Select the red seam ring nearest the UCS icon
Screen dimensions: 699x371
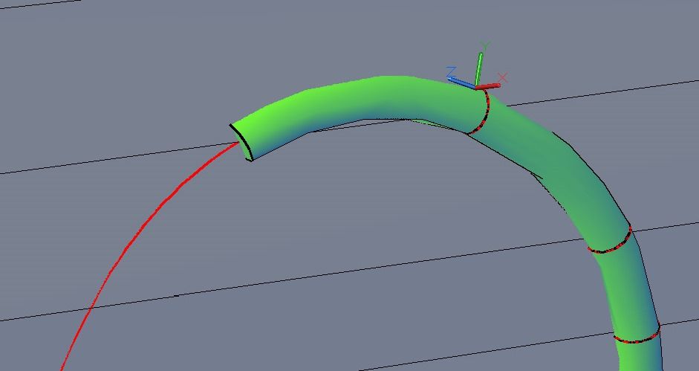484,113
